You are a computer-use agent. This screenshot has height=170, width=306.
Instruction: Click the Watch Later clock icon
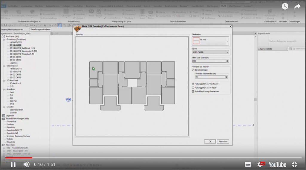[x=285, y=6]
